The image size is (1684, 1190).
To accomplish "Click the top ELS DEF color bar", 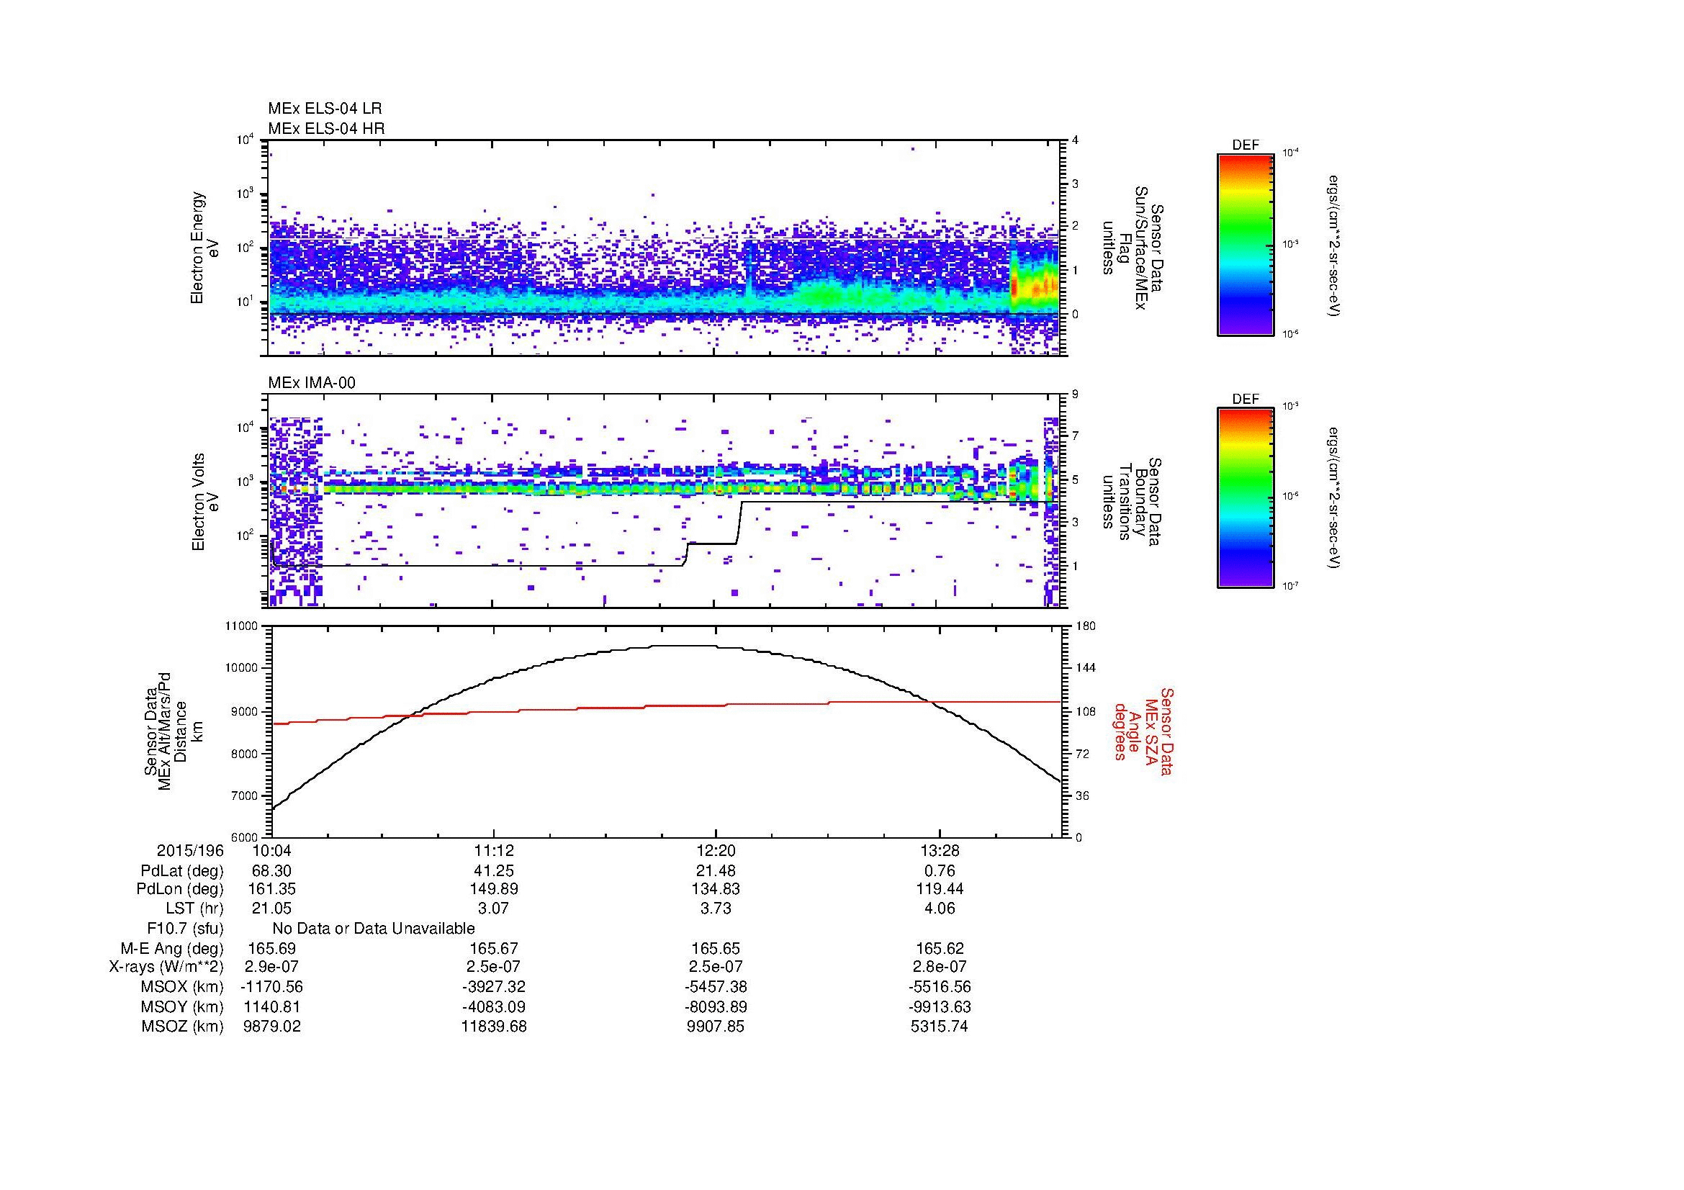I will (x=1246, y=244).
